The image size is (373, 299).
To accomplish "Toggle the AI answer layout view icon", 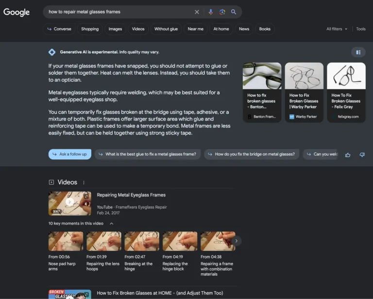I will (x=358, y=52).
